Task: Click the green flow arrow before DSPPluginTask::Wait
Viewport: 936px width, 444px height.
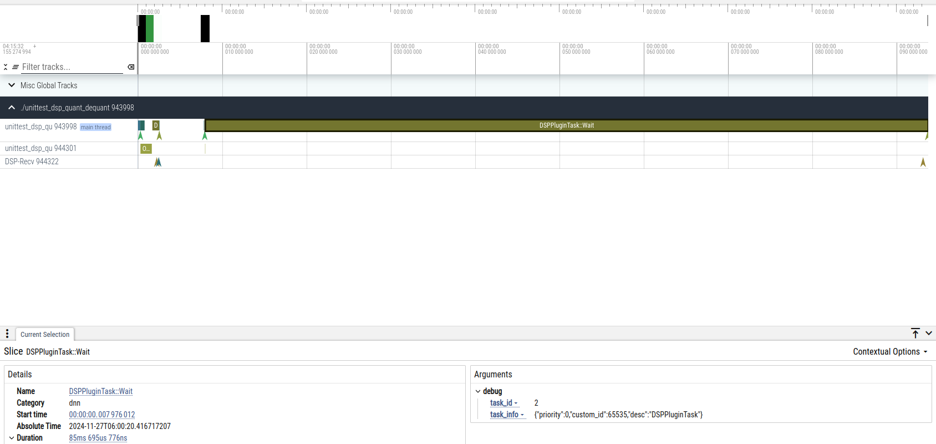Action: (x=205, y=136)
